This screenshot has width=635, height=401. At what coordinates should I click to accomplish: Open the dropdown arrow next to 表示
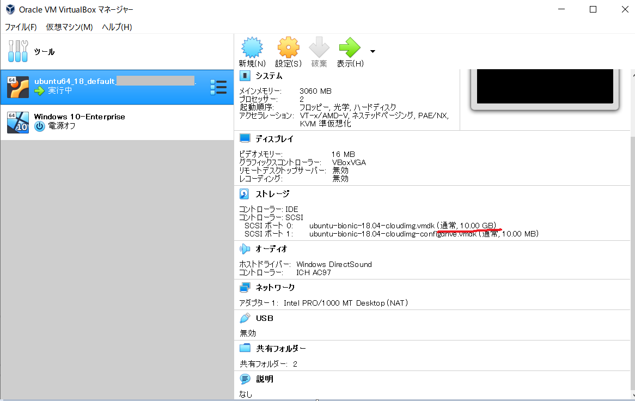pos(372,51)
